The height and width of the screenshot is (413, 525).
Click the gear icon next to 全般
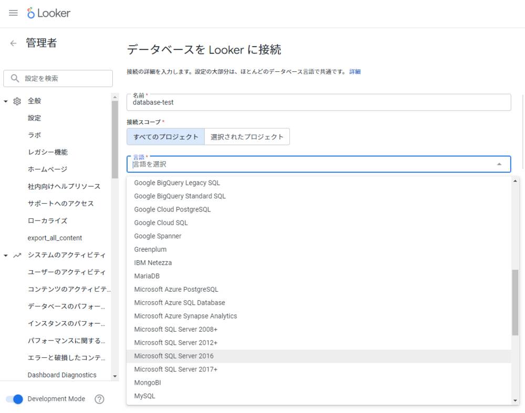[17, 101]
